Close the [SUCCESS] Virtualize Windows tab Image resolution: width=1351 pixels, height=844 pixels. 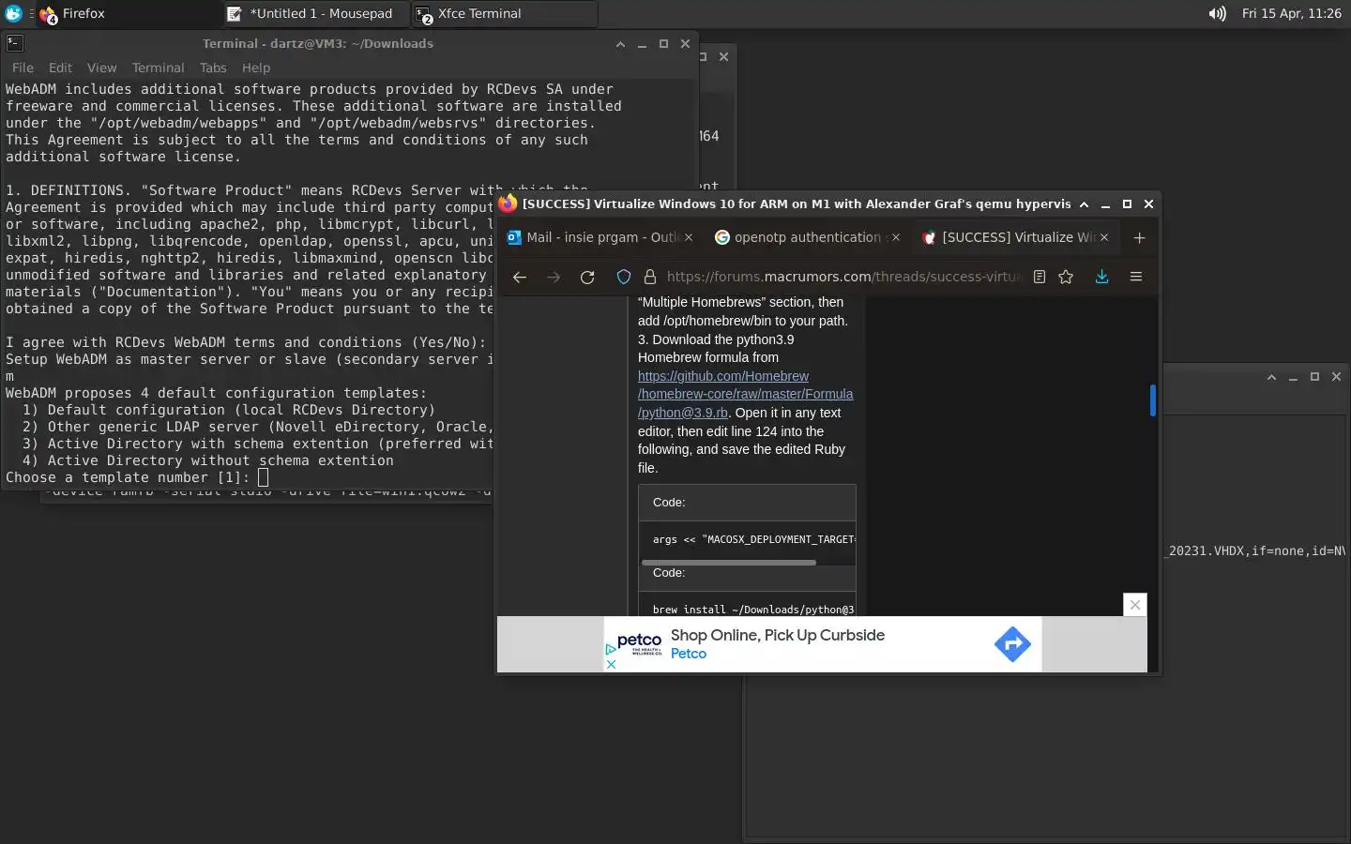pyautogui.click(x=1104, y=237)
